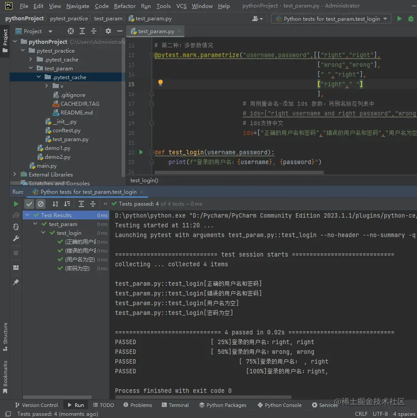417x418 pixels.
Task: Collapse the pythonProject root folder
Action: tap(15, 42)
